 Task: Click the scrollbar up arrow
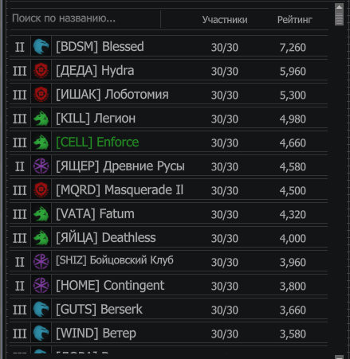pos(339,7)
